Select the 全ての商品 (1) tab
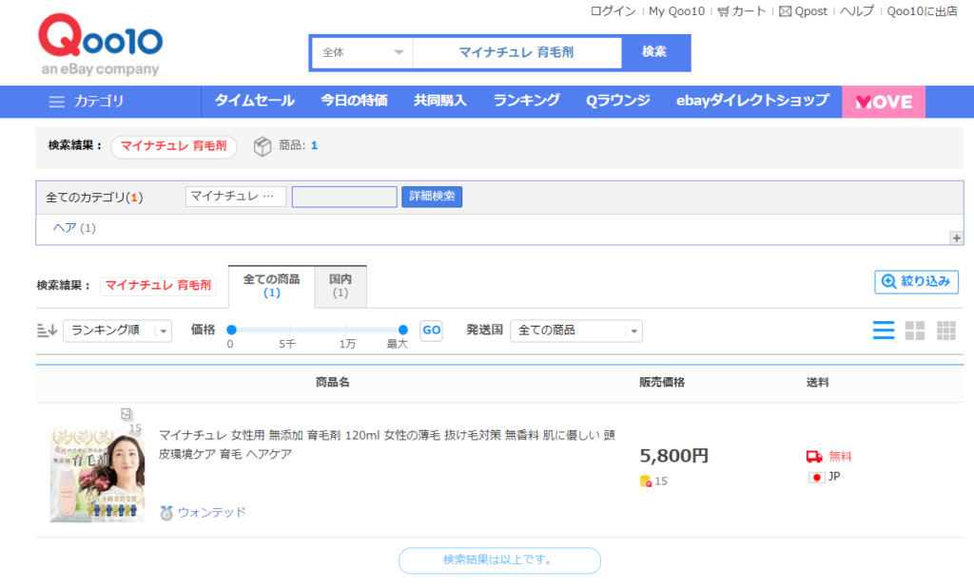 point(271,286)
